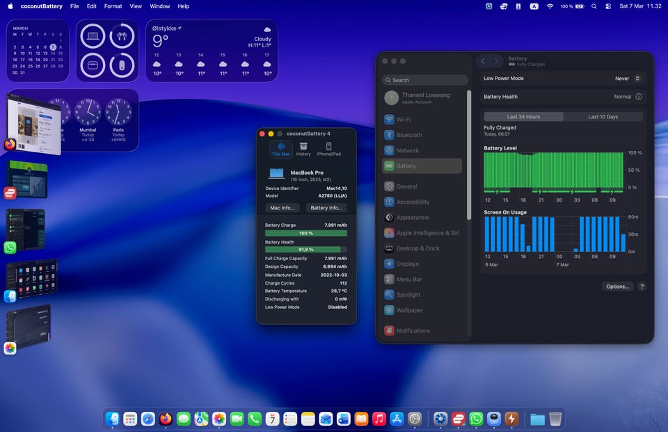Viewport: 668px width, 432px height.
Task: Open Spotlight search from menu bar
Action: point(594,6)
